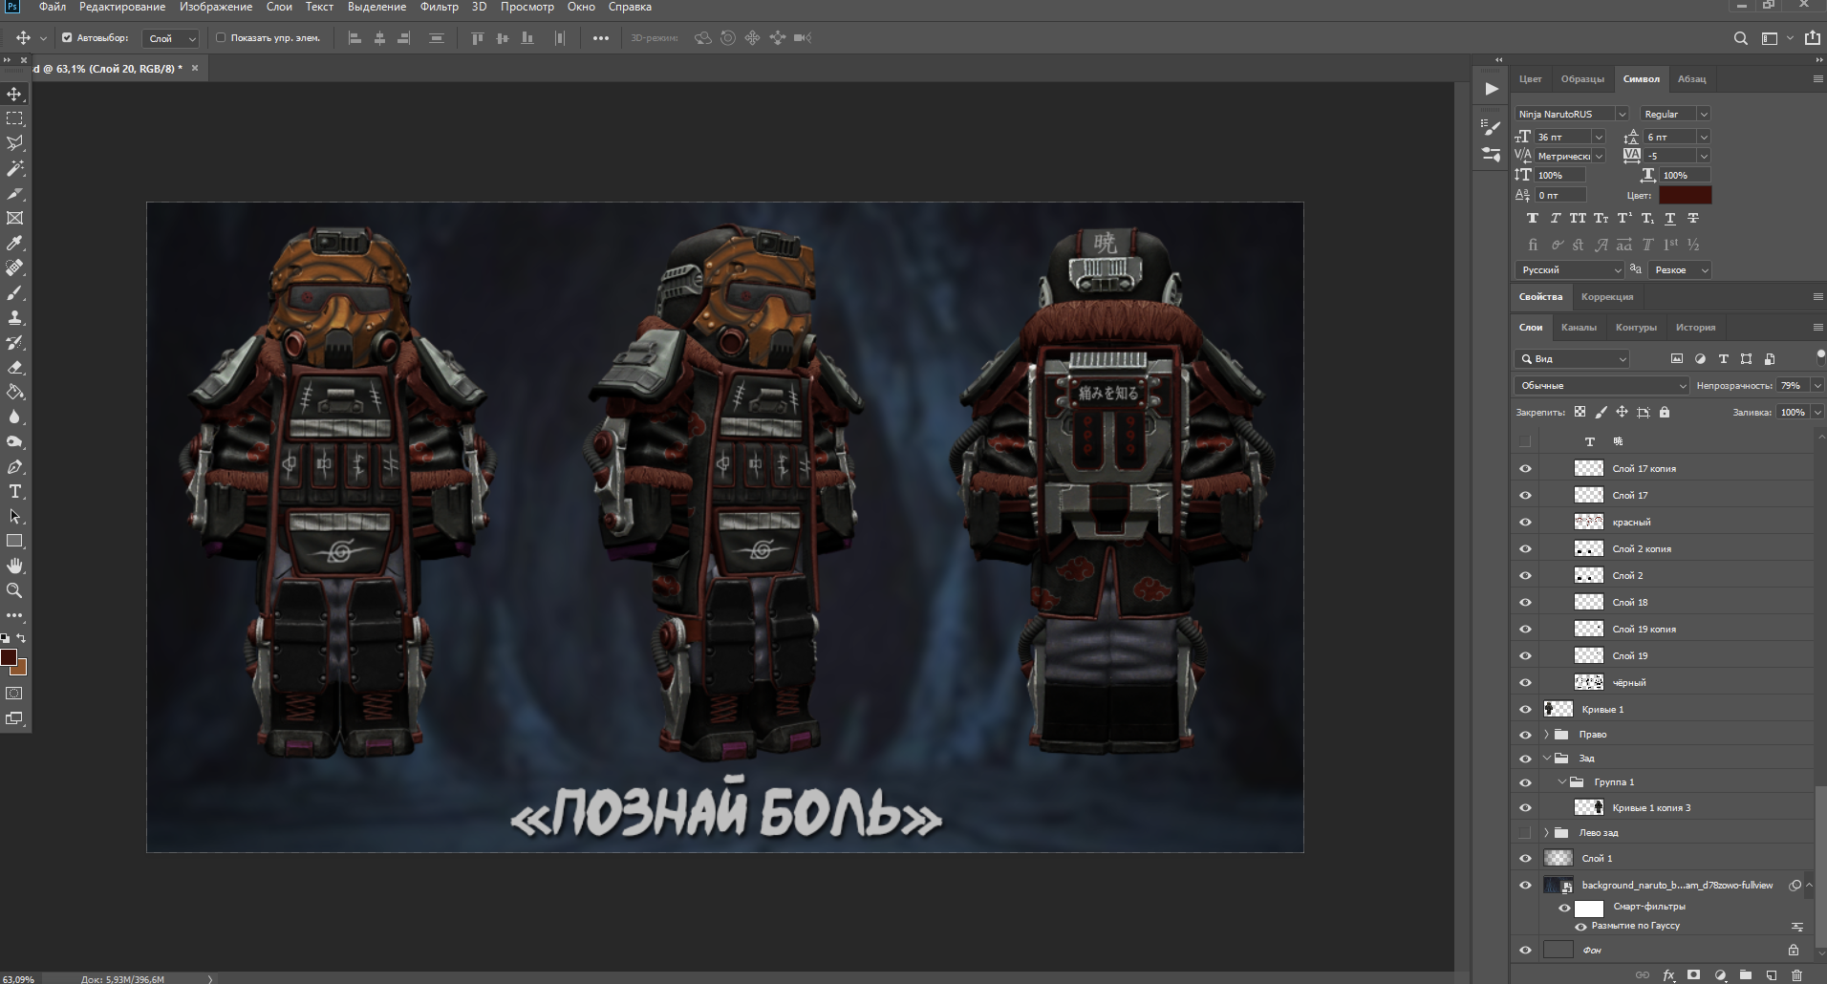
Task: Open the Автовыбор Слой dropdown
Action: 170,38
